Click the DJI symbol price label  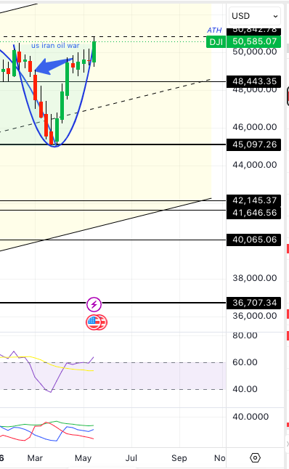pos(216,41)
